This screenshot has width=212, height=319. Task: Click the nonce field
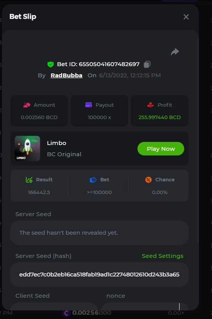coord(145,306)
